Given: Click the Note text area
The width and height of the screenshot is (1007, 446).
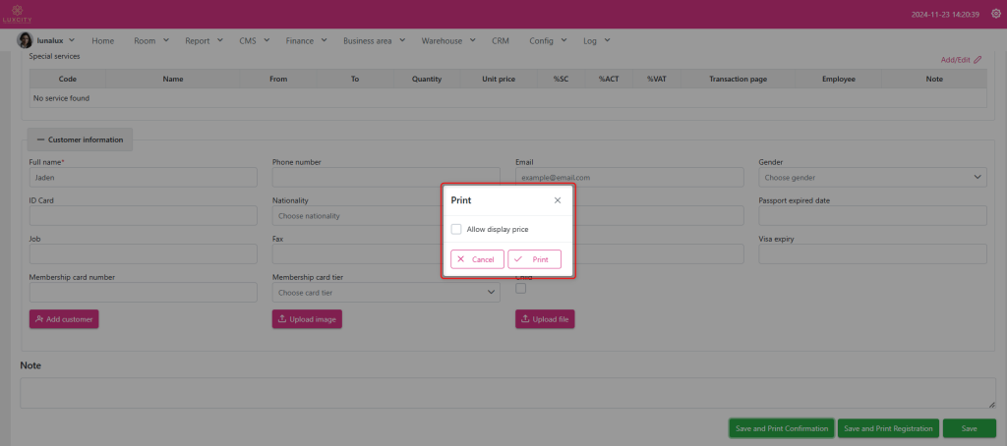Looking at the screenshot, I should tap(507, 393).
